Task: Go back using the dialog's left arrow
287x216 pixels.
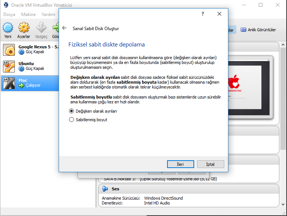Action: click(64, 28)
